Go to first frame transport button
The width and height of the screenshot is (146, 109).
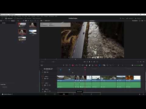[85, 62]
